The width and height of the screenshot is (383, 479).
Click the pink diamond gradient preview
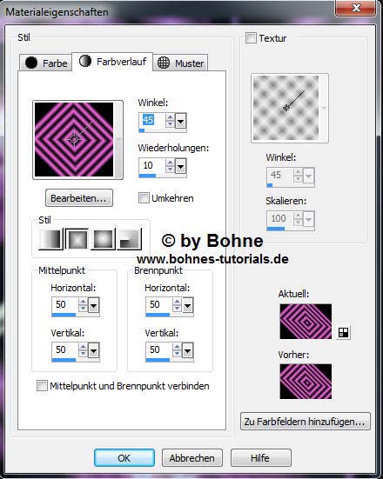(x=74, y=139)
